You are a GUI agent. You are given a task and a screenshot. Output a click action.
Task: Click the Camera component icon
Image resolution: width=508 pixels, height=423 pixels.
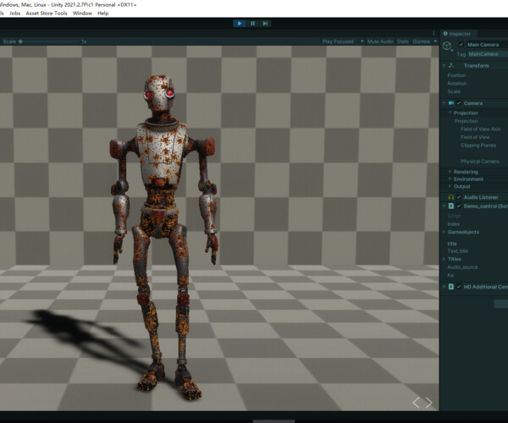[x=451, y=103]
